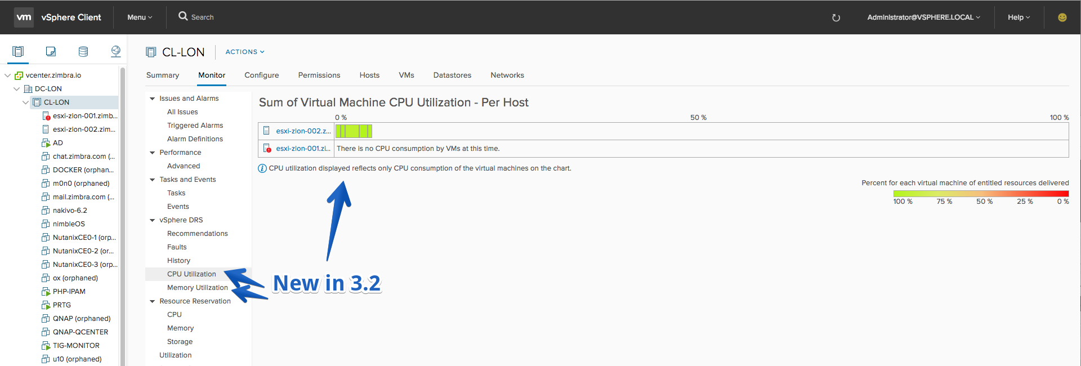Open the Networks tab
1081x366 pixels.
pyautogui.click(x=507, y=75)
